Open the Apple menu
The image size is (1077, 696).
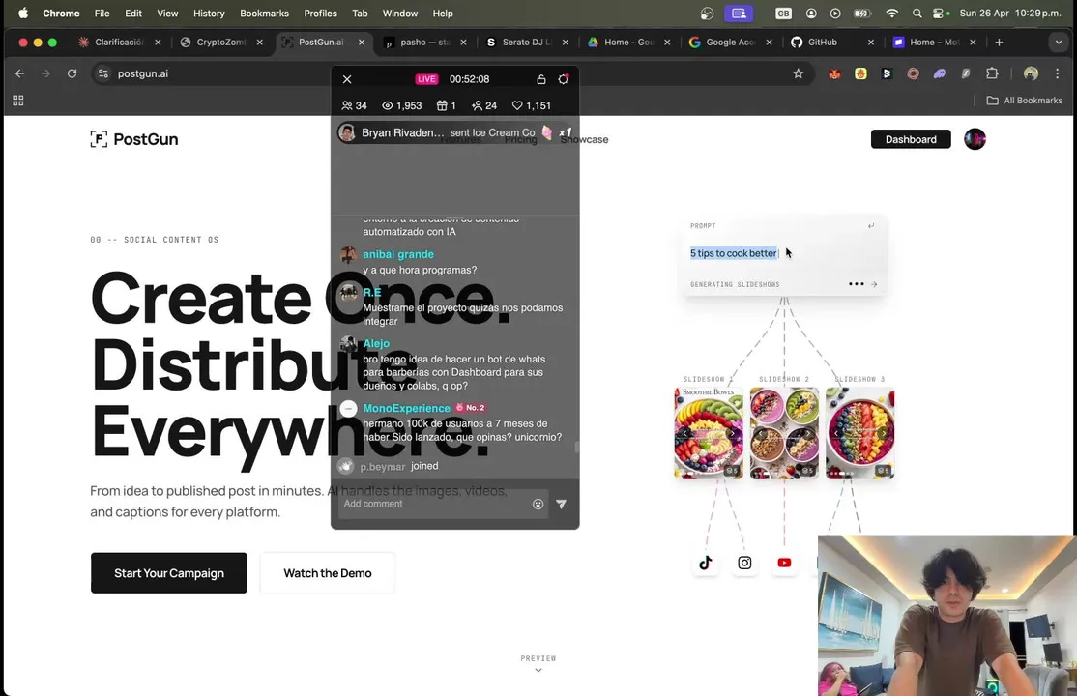[22, 14]
